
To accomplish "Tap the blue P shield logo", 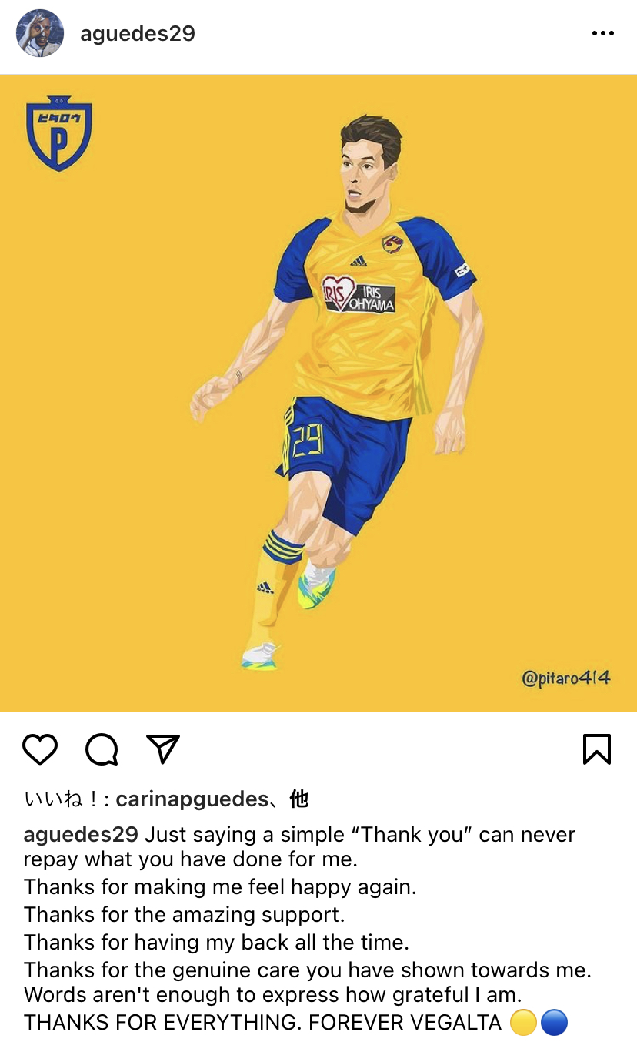I will tap(59, 133).
